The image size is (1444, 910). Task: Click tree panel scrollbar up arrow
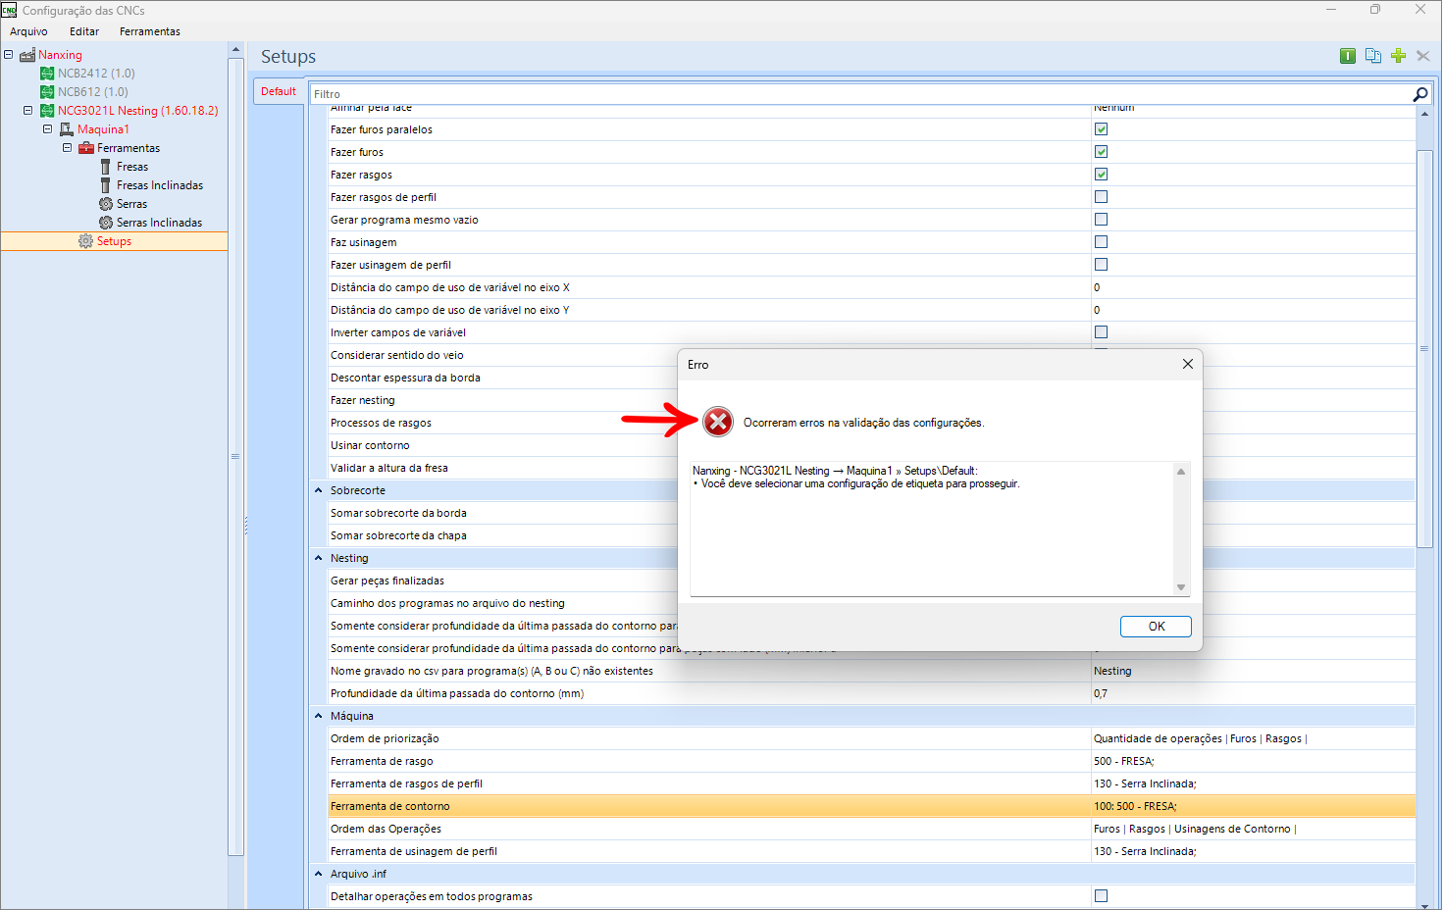point(235,50)
